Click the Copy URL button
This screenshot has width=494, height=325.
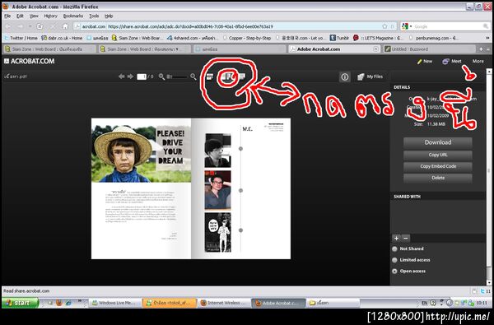coord(438,155)
